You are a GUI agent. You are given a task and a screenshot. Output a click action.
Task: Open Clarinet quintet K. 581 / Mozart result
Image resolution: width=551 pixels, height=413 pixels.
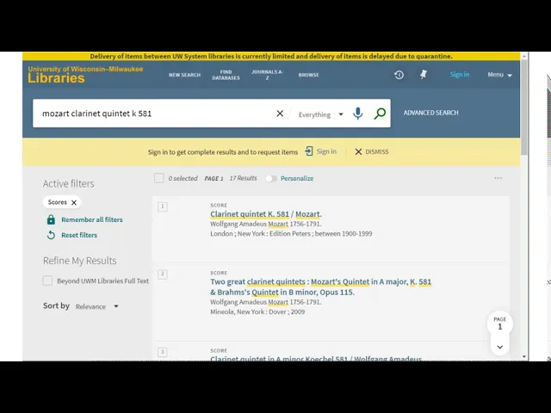[266, 214]
